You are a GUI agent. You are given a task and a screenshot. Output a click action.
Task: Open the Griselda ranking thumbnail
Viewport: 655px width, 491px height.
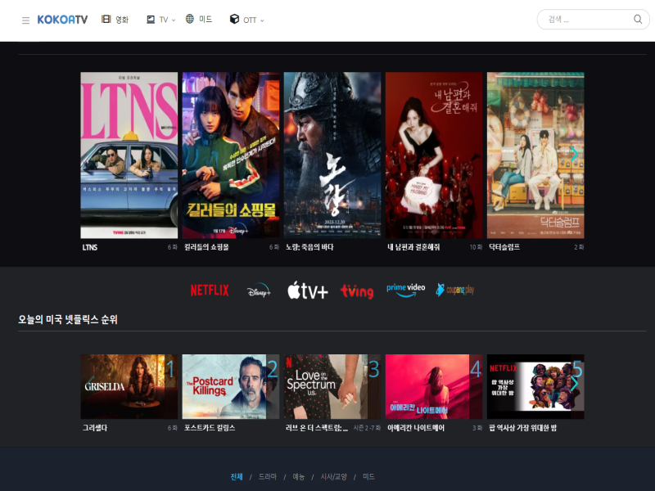click(129, 386)
